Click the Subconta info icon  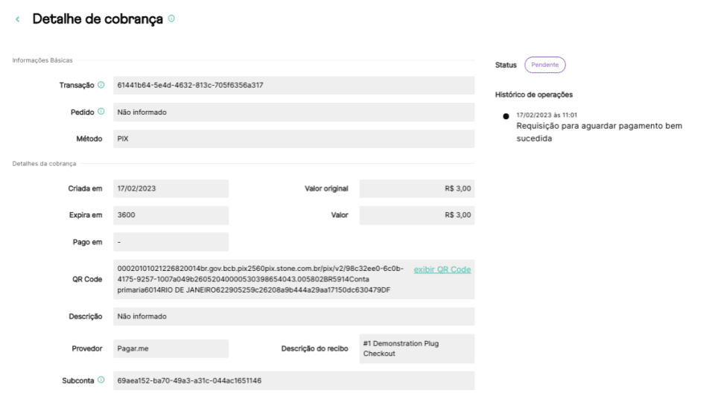pyautogui.click(x=101, y=381)
